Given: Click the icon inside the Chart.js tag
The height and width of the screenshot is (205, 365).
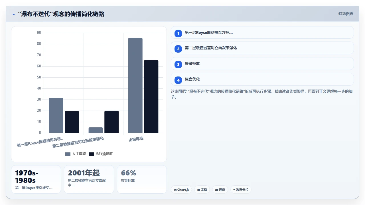Looking at the screenshot, I should [x=175, y=190].
